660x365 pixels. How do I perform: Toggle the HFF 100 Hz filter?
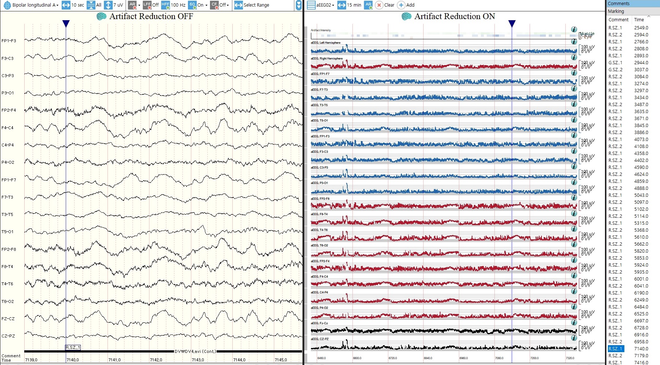tap(166, 5)
